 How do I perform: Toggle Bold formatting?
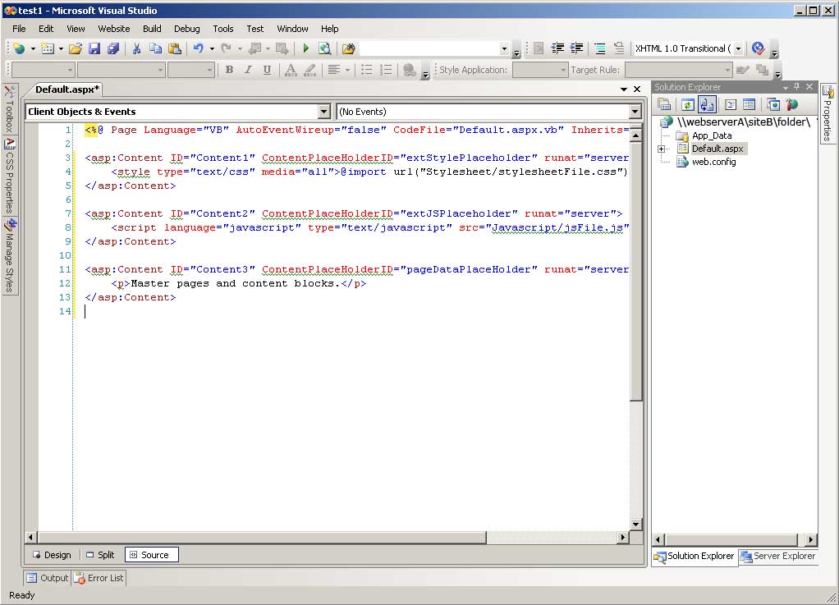[x=229, y=70]
